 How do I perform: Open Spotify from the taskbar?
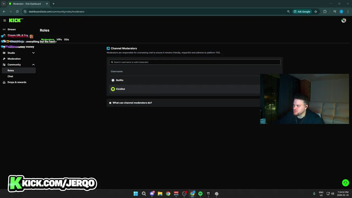coord(200,194)
